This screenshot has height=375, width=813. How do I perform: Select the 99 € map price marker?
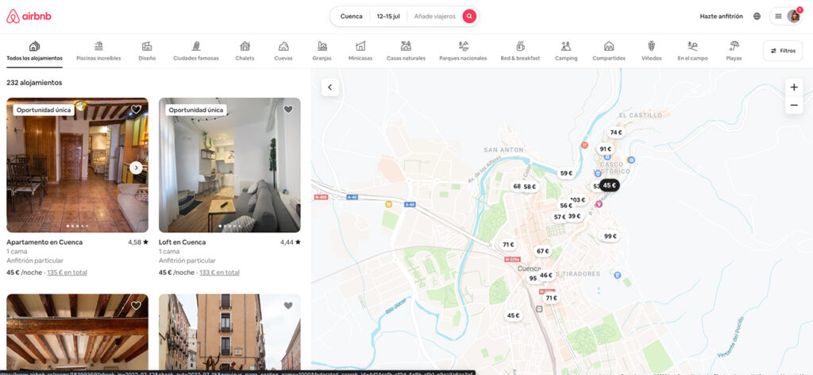point(611,236)
